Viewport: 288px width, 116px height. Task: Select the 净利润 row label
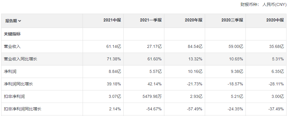(10, 71)
